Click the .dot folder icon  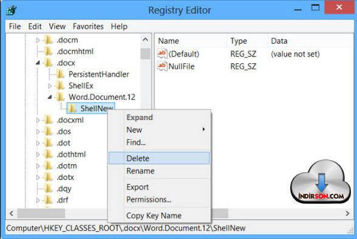[x=49, y=143]
